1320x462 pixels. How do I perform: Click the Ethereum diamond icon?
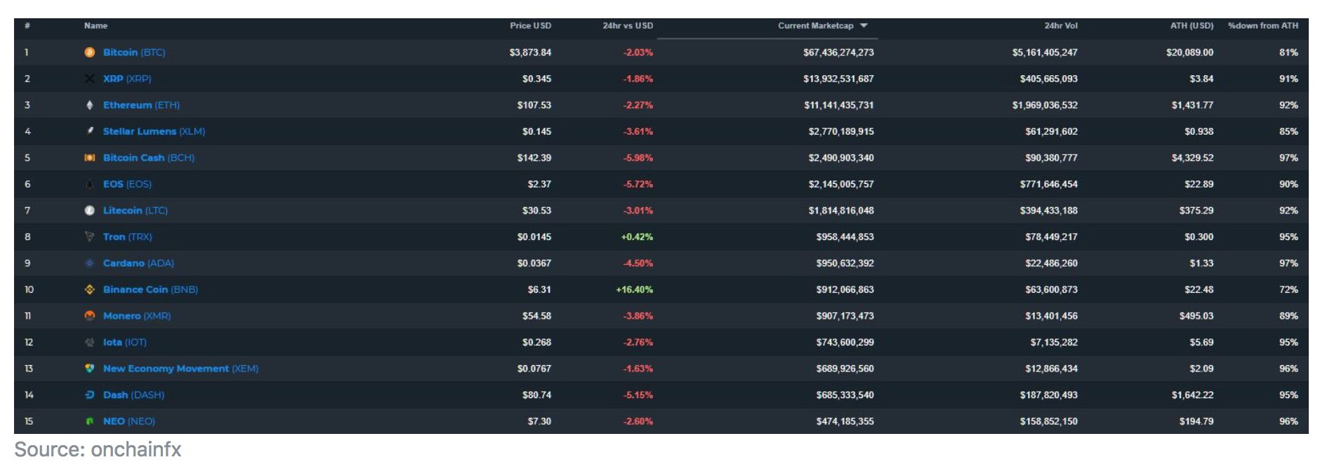[x=90, y=105]
